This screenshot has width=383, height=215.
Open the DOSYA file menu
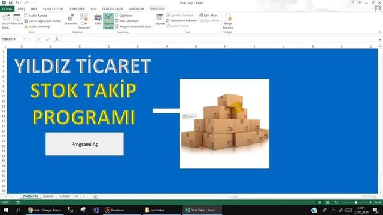(x=7, y=9)
